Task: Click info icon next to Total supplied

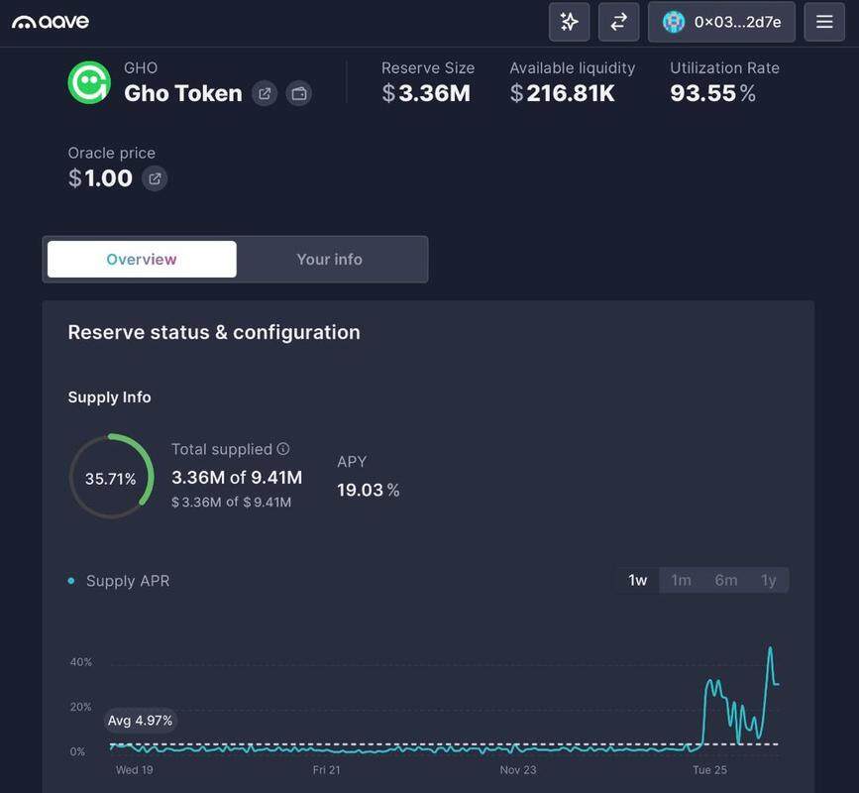Action: (283, 449)
